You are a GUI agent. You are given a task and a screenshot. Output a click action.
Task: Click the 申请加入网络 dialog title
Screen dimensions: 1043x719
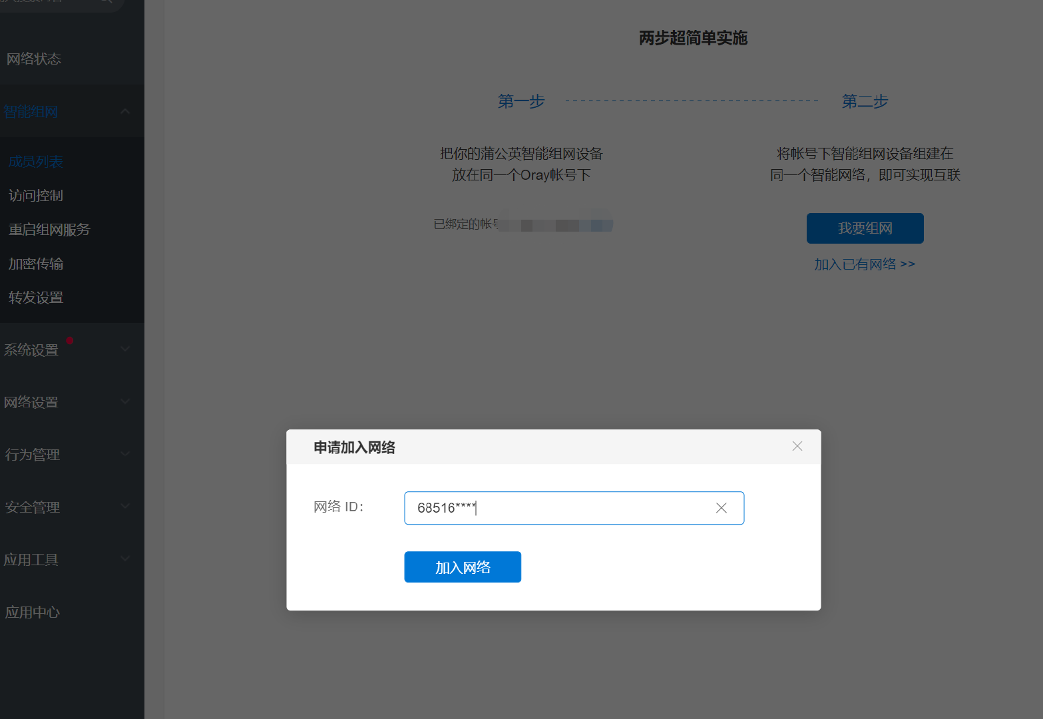tap(354, 447)
